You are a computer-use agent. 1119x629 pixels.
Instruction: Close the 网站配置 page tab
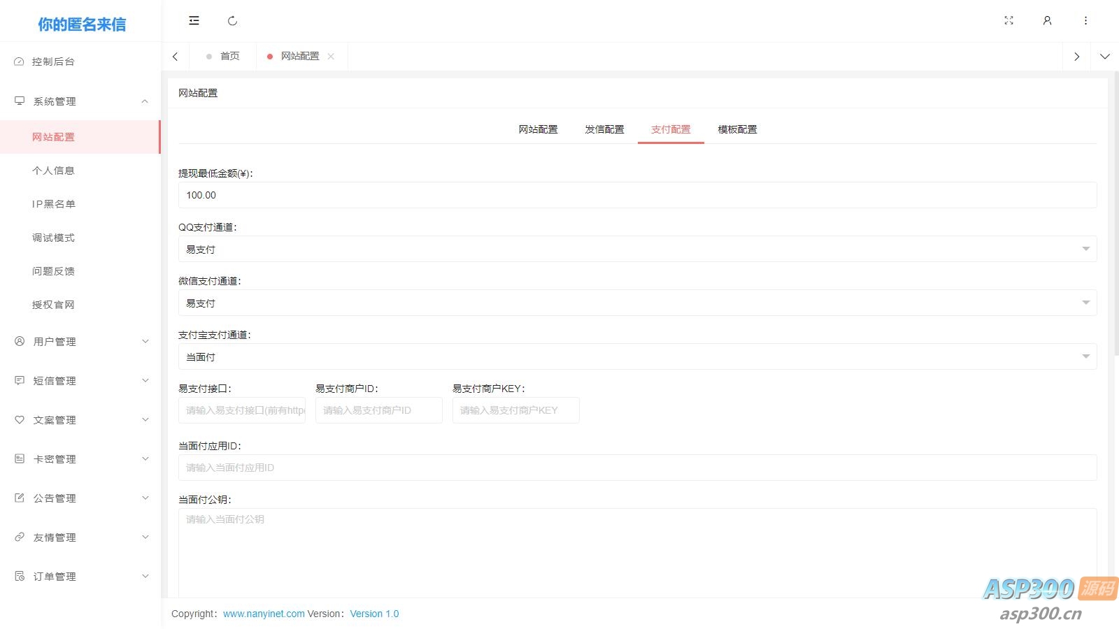(x=331, y=57)
